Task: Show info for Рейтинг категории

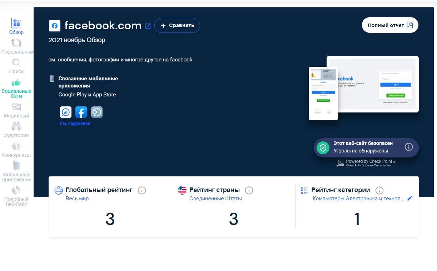Action: (379, 190)
